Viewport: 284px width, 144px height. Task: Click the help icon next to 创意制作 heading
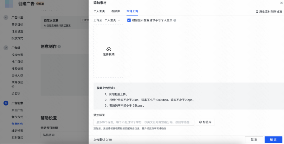59,47
